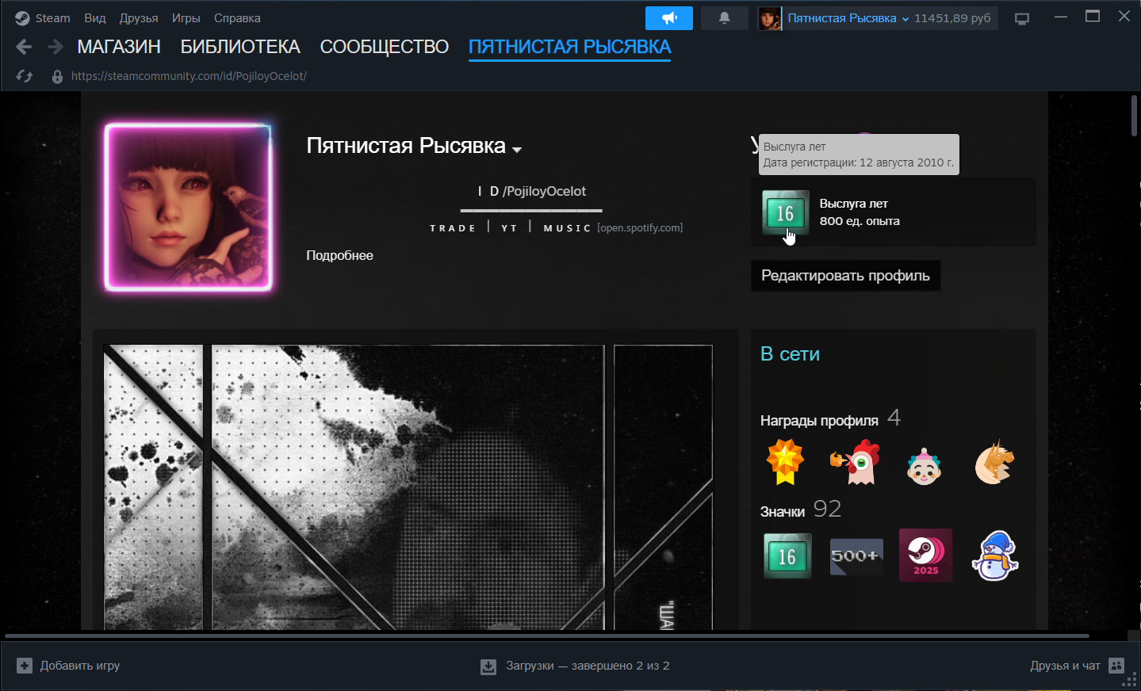Select the ПЯТНИСТАЯ РЫСЯВКА profile tab
The height and width of the screenshot is (691, 1141).
pos(570,48)
